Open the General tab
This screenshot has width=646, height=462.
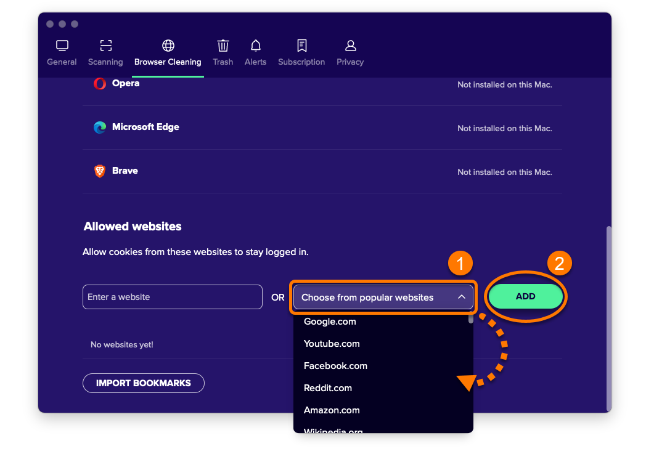(62, 53)
